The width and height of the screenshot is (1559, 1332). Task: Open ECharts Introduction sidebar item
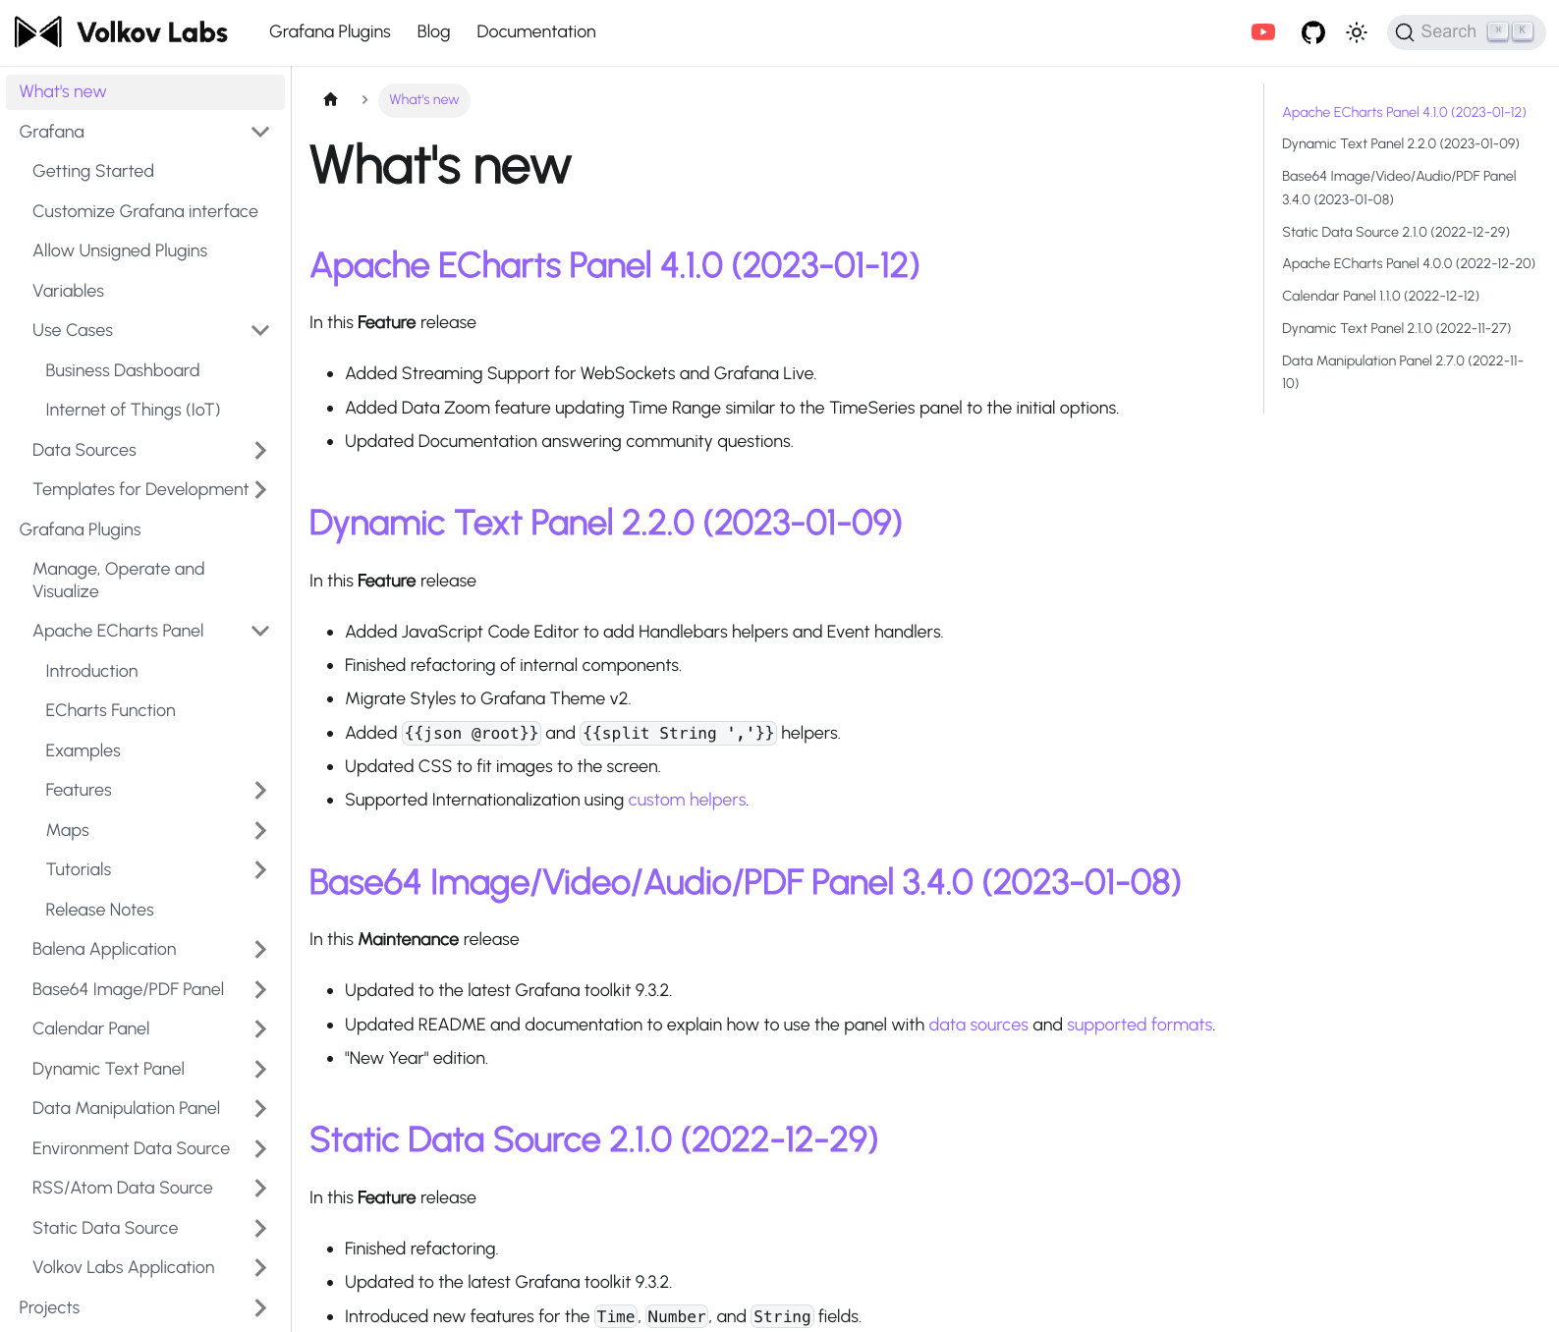91,671
